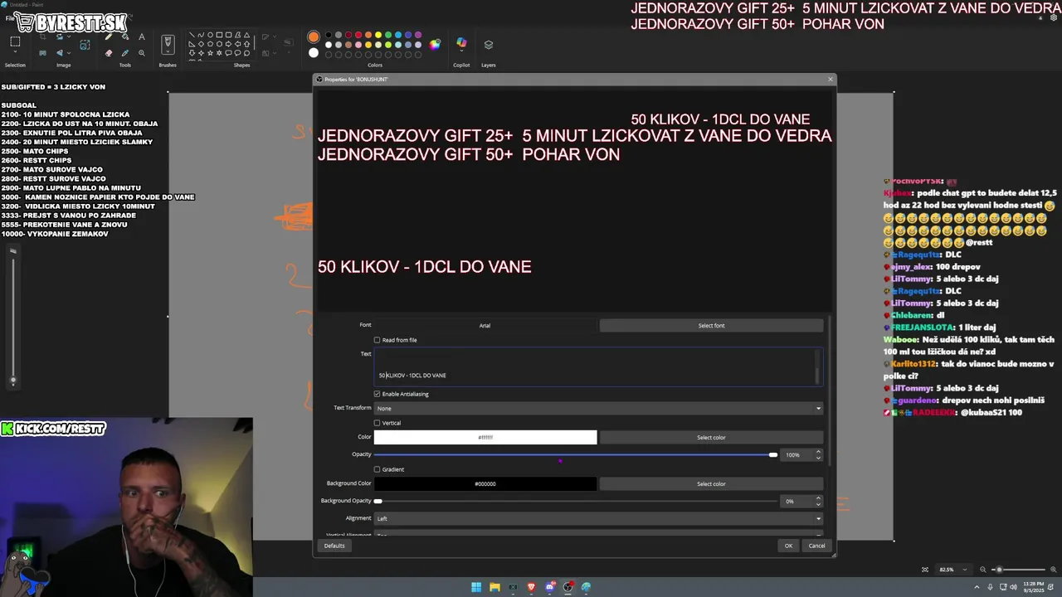This screenshot has height=597, width=1062.
Task: Open Discord from the taskbar
Action: [550, 587]
